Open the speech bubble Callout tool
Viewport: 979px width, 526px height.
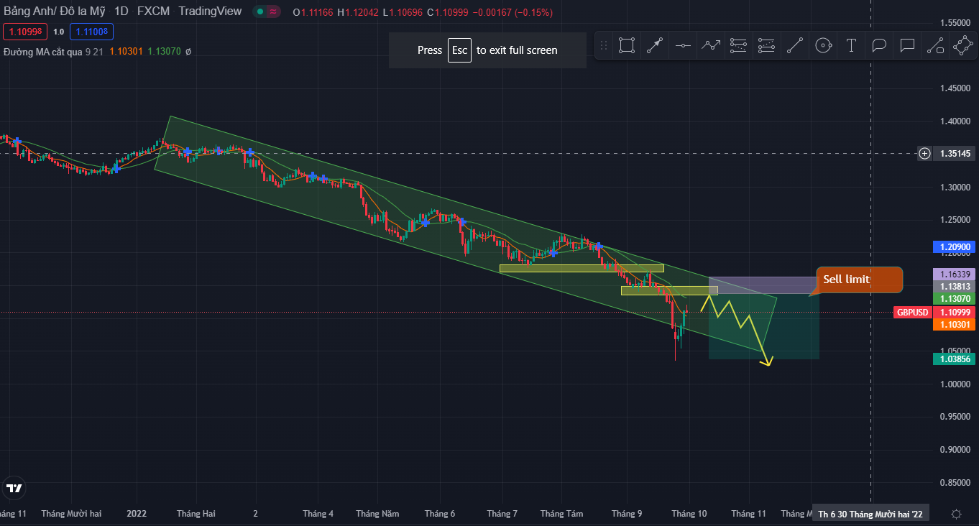pyautogui.click(x=879, y=45)
